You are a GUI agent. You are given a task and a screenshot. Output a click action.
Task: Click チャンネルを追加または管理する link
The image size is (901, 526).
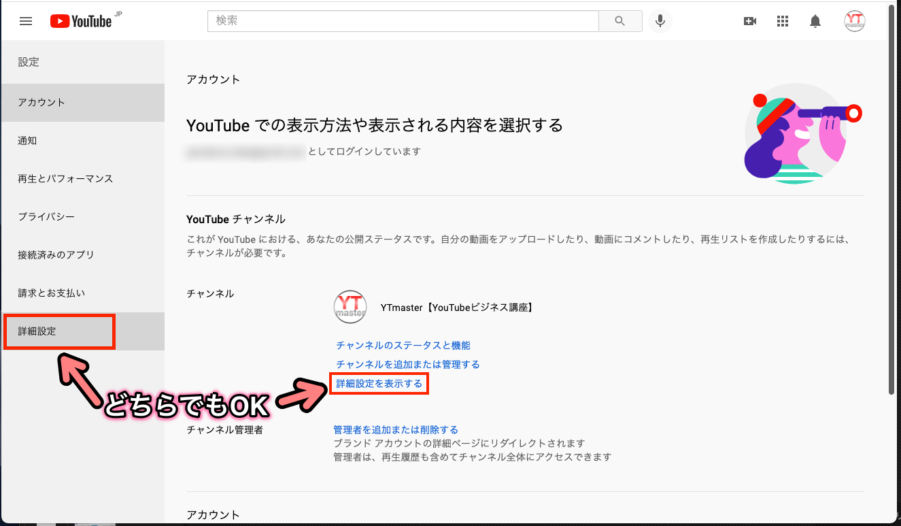click(408, 365)
